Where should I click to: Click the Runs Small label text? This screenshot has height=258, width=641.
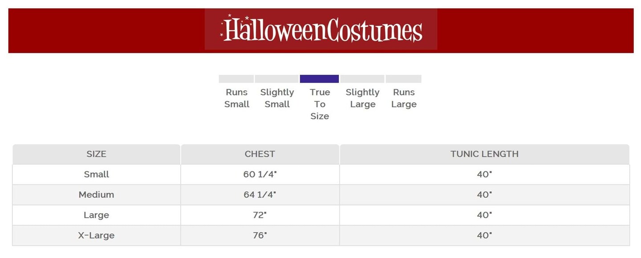click(237, 98)
